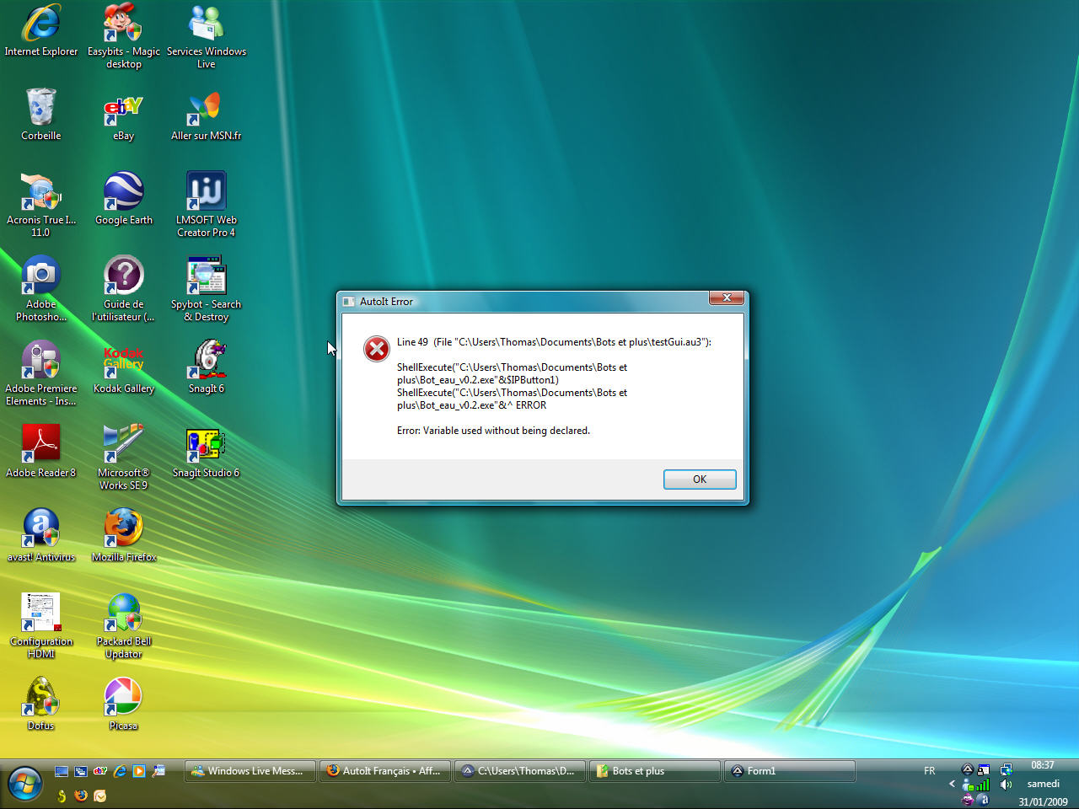
Task: Open the Google Earth desktop icon
Action: click(x=124, y=192)
